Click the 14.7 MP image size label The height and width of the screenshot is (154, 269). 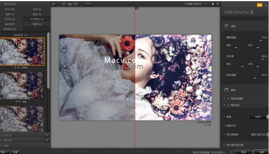(x=207, y=125)
